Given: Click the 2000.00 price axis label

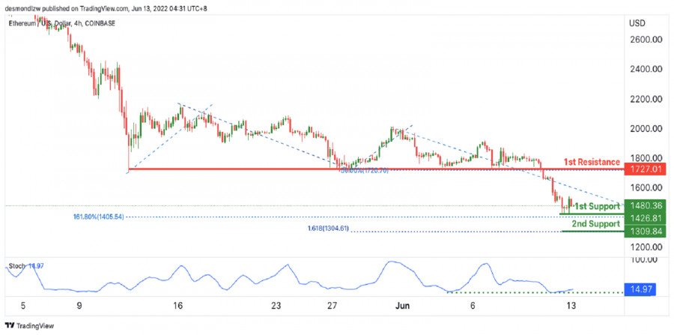Looking at the screenshot, I should (x=646, y=129).
